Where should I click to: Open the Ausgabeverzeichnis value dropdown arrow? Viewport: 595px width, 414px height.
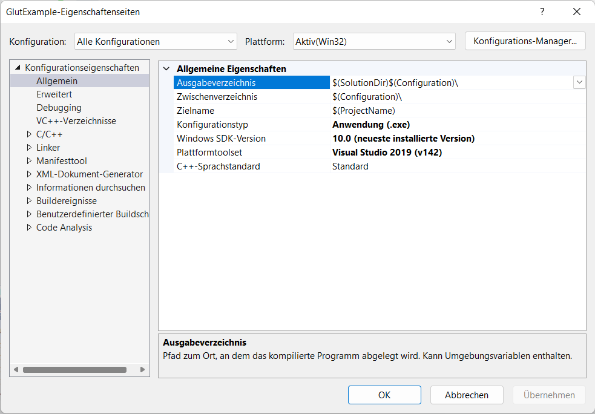click(x=579, y=82)
